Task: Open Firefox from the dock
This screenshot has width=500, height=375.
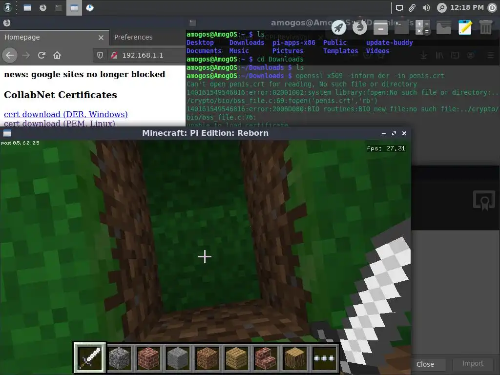Action: pos(360,27)
